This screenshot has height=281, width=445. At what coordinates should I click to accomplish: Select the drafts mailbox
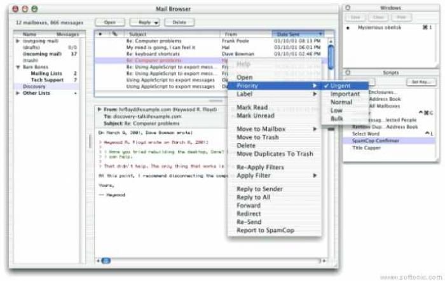coord(31,48)
